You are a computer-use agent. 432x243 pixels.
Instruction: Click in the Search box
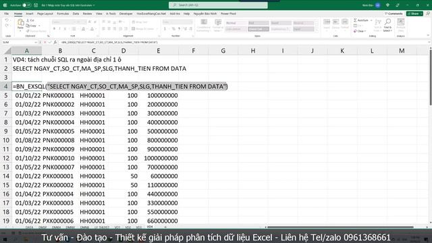(218, 5)
